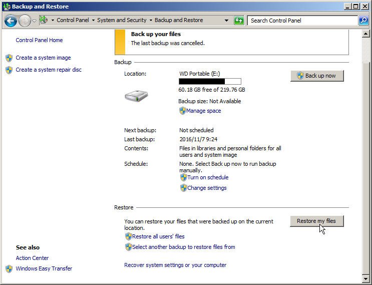372x285 pixels.
Task: Click the Restore my files button
Action: (x=317, y=221)
